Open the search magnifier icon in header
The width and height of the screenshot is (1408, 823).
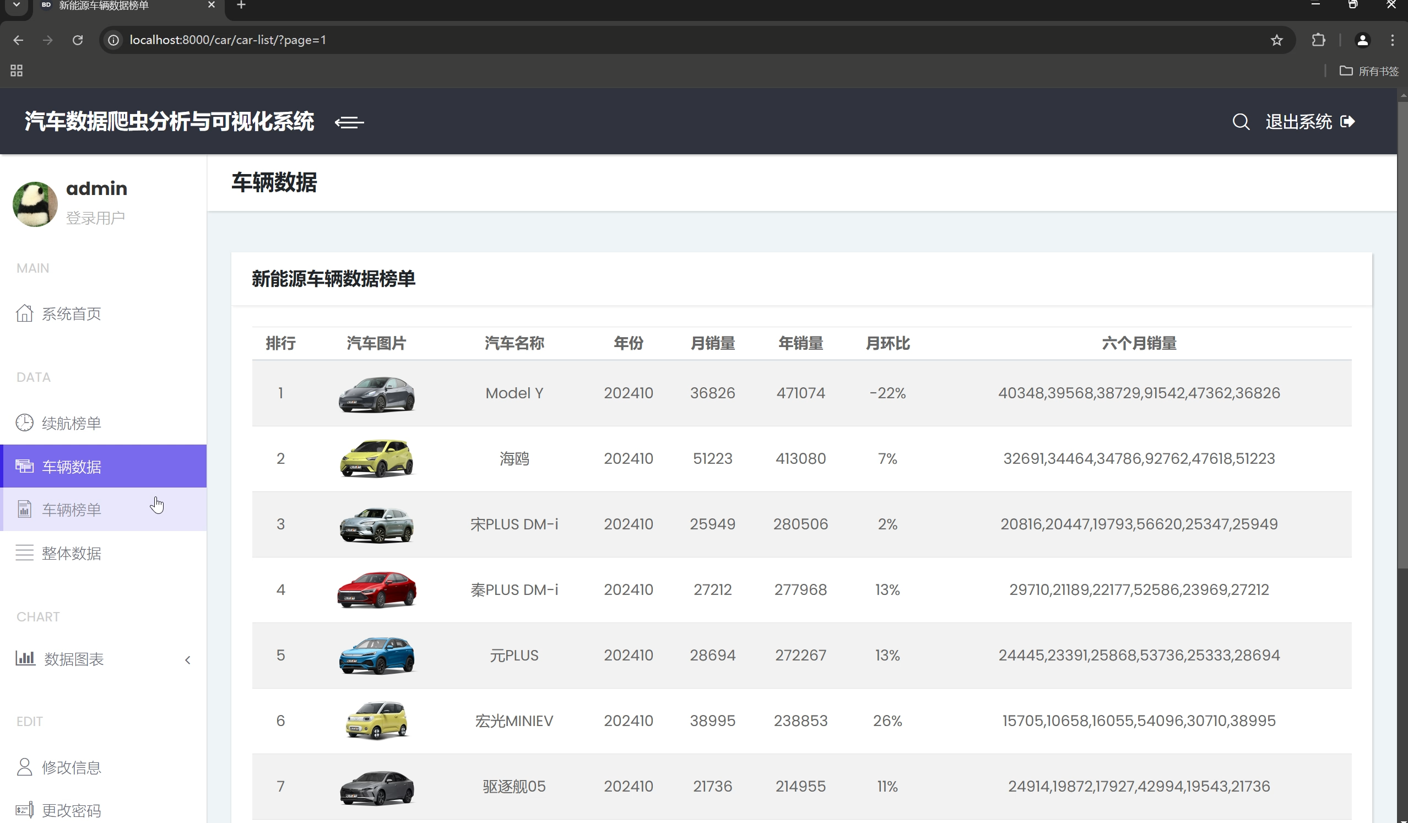[1241, 121]
